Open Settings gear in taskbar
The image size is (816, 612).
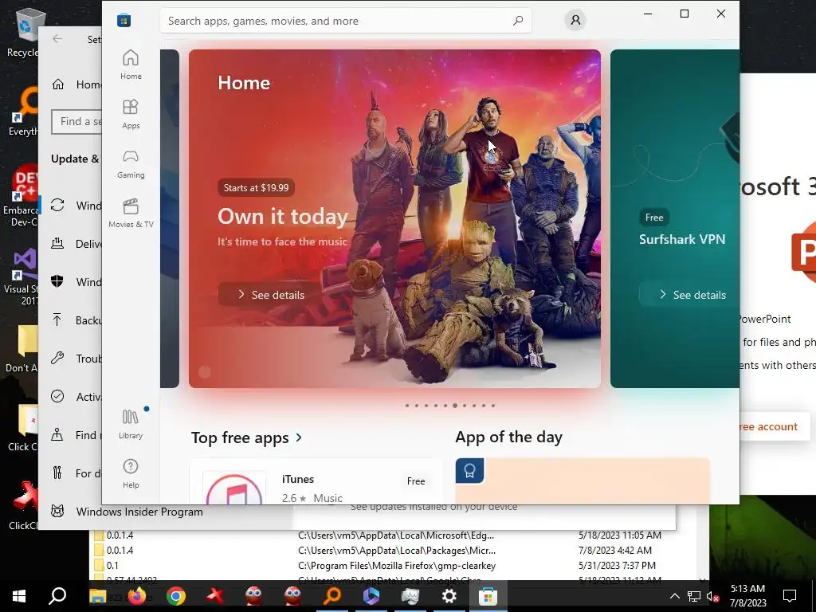pos(449,596)
